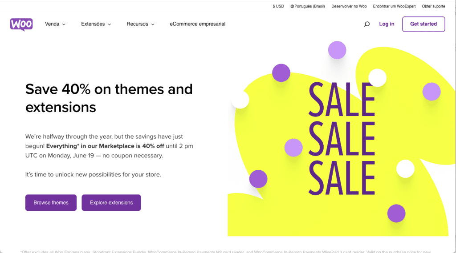Click the Obter suporte link
456x253 pixels.
coord(433,6)
